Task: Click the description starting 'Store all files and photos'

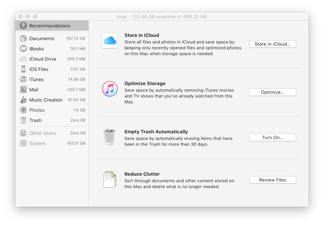Action: pos(183,48)
